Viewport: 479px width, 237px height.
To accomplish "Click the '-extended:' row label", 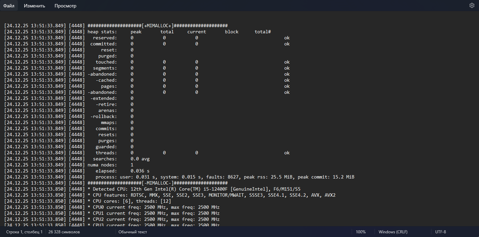I will pyautogui.click(x=104, y=98).
